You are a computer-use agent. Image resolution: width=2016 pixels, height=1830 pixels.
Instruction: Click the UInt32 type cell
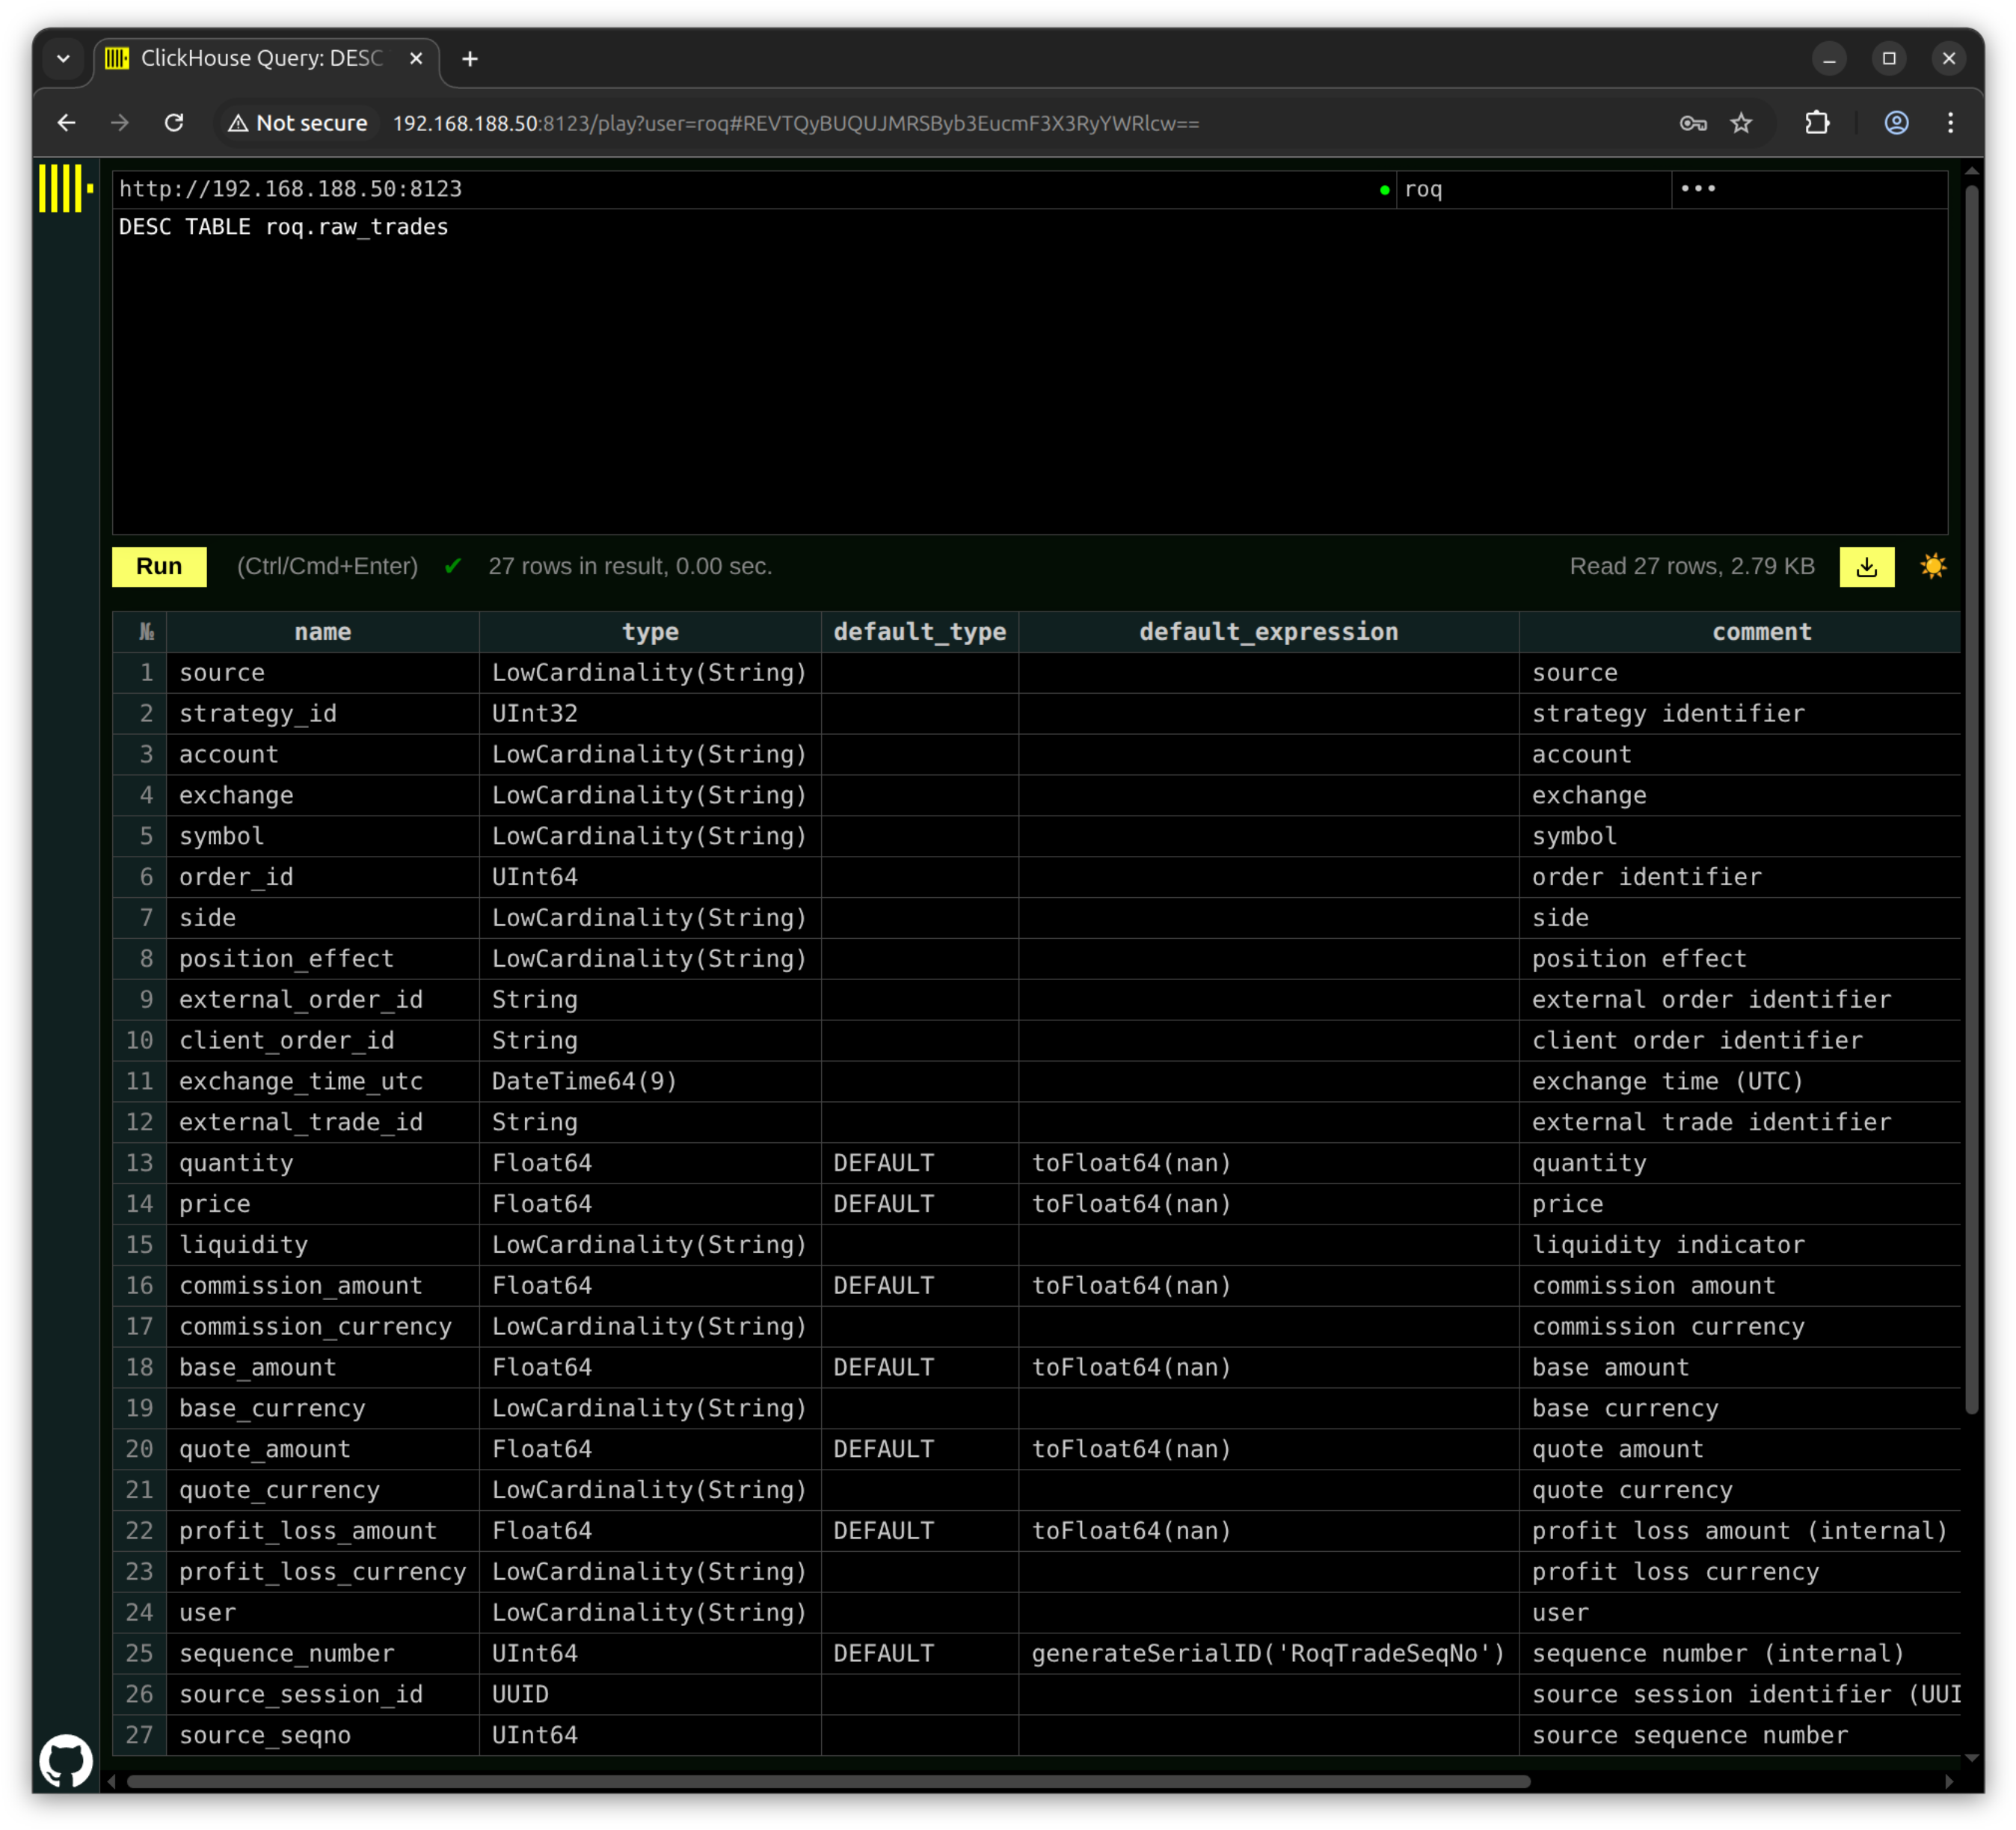click(x=650, y=714)
